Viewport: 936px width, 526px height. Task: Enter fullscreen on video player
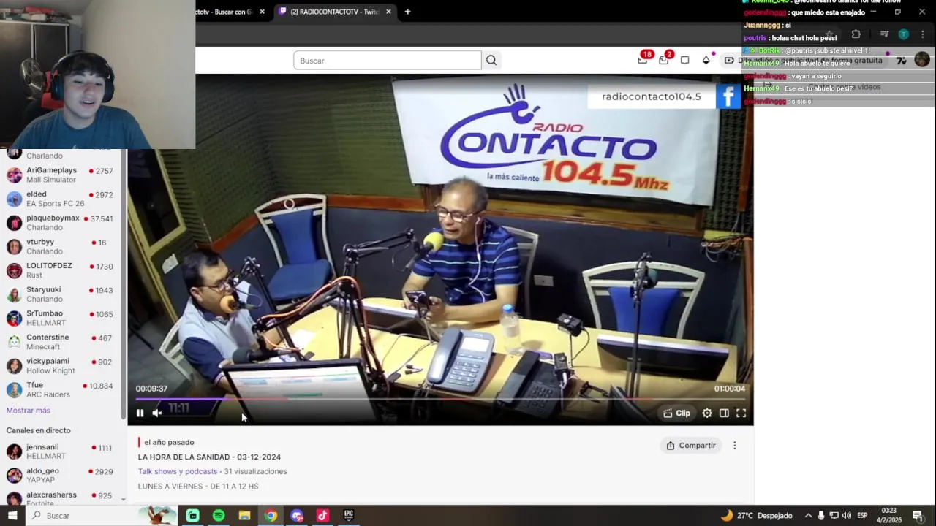pyautogui.click(x=741, y=413)
